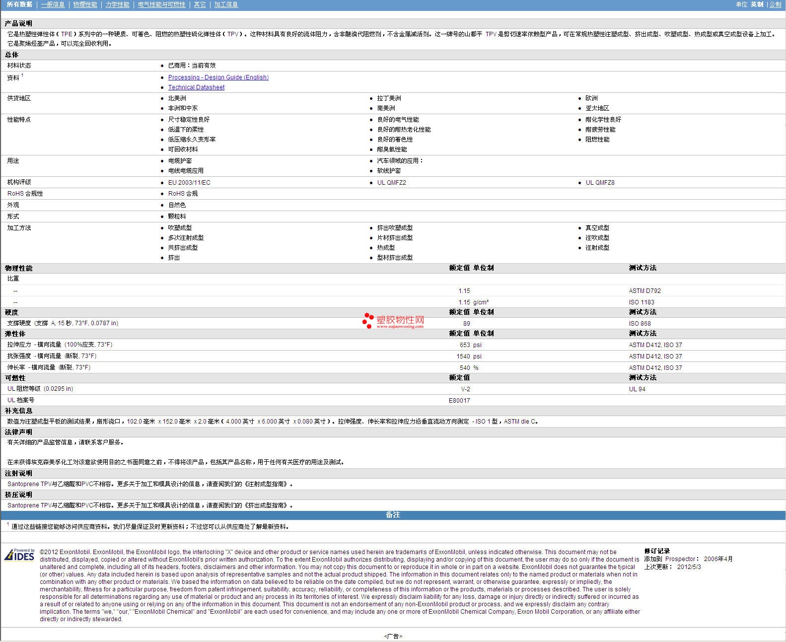
Task: Click the 注射说明 section heading
Action: coord(18,473)
